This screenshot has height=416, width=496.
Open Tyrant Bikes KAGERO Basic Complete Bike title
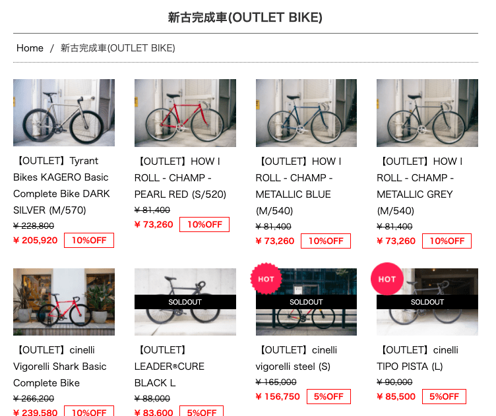click(62, 185)
